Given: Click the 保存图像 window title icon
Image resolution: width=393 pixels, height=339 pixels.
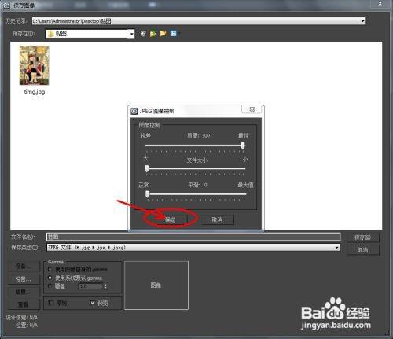Looking at the screenshot, I should point(6,6).
